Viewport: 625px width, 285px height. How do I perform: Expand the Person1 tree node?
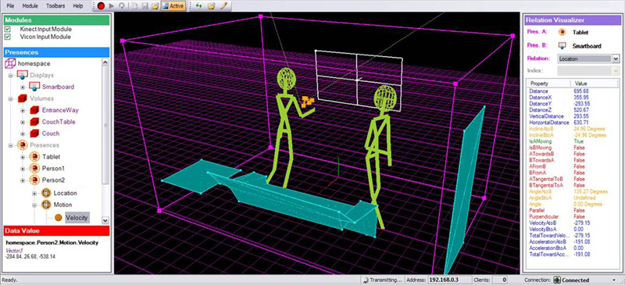click(23, 169)
